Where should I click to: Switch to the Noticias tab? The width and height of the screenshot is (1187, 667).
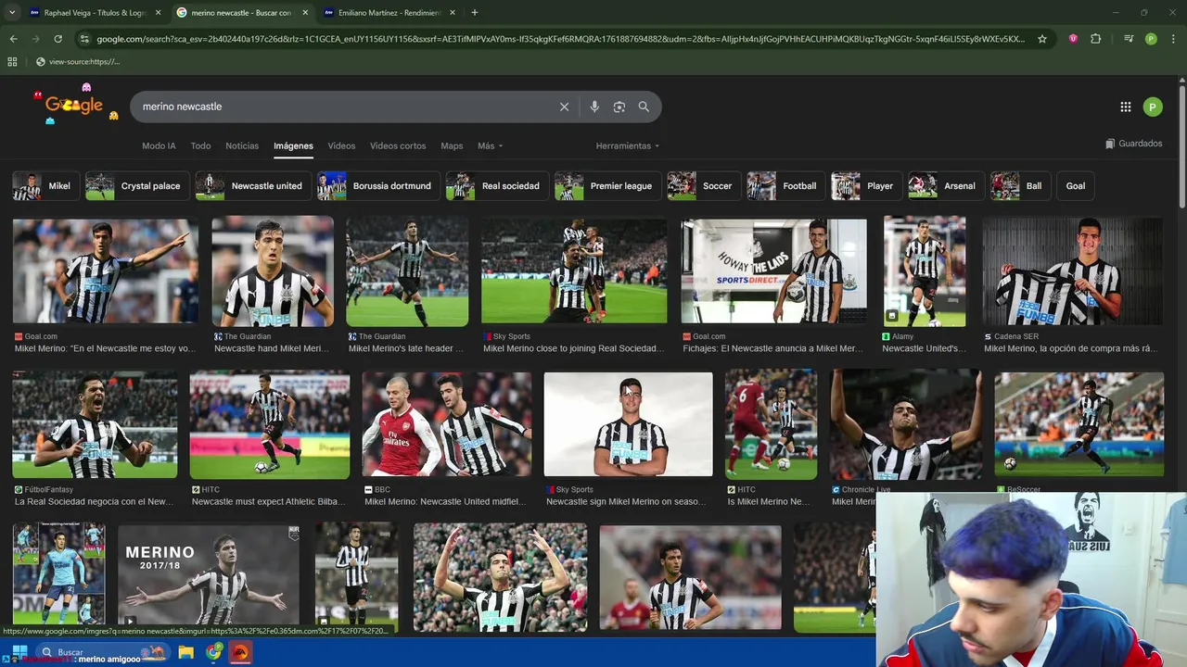coord(242,145)
